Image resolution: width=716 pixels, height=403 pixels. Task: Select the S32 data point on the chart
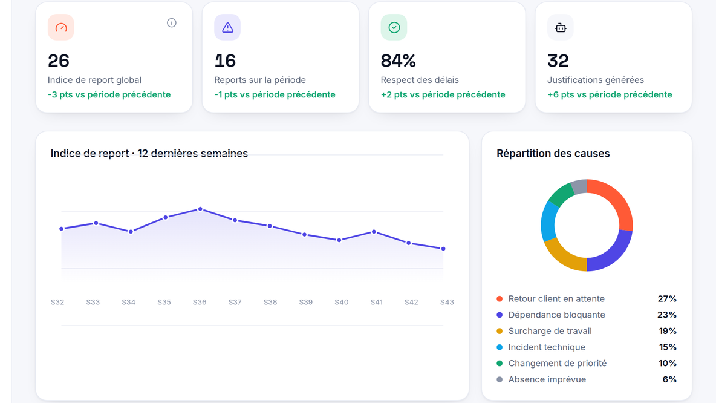tap(62, 229)
